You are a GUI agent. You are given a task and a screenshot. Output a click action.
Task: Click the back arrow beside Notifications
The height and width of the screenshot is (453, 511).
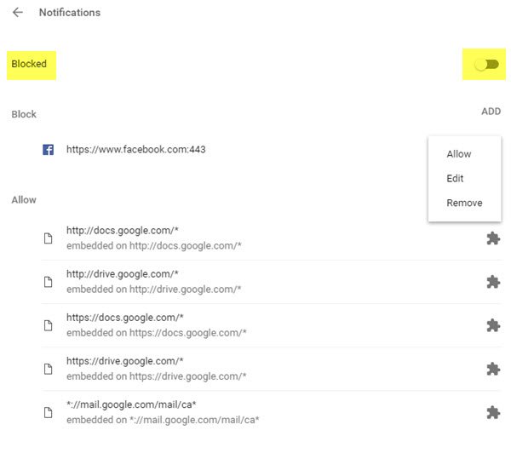click(x=18, y=13)
